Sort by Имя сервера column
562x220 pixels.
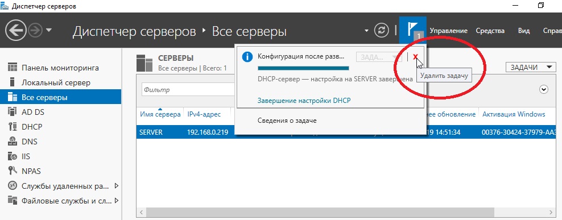(x=160, y=114)
